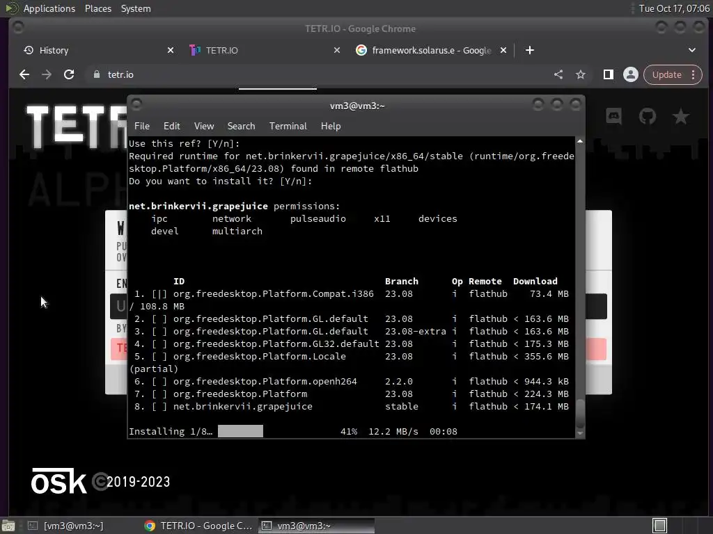The image size is (713, 534).
Task: Select text net.brinkervii.grapejuice permissions
Action: [x=234, y=206]
